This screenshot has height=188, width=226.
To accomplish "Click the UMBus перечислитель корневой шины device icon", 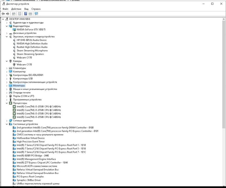I will [14, 184].
